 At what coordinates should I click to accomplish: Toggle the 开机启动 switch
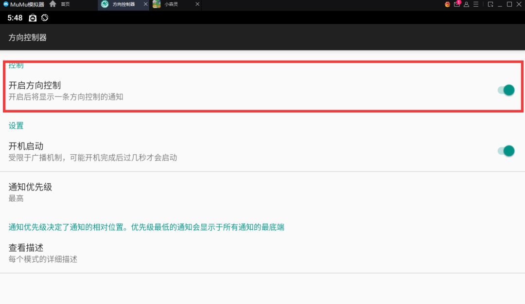[506, 151]
